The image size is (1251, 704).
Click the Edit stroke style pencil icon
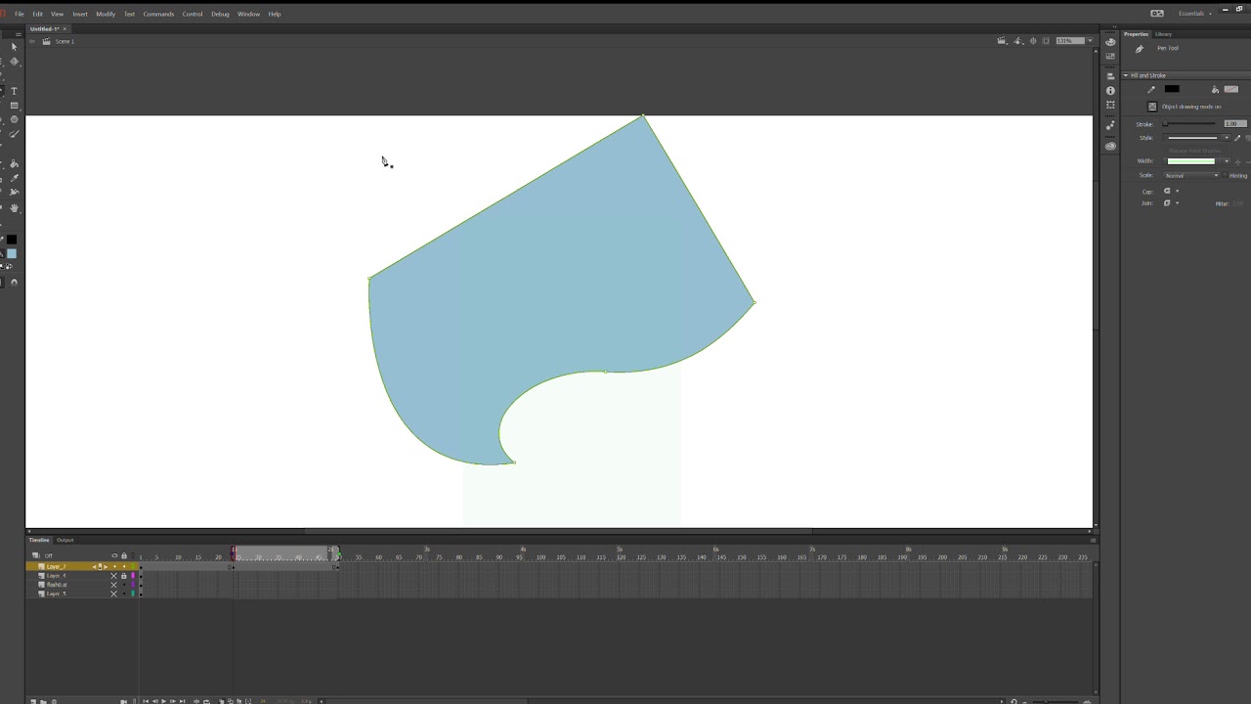pyautogui.click(x=1237, y=138)
